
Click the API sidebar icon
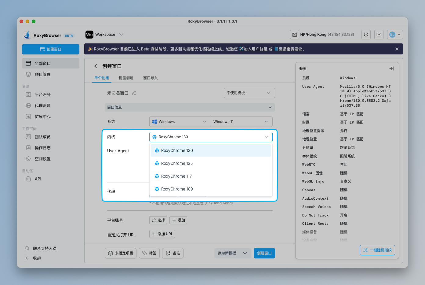28,179
